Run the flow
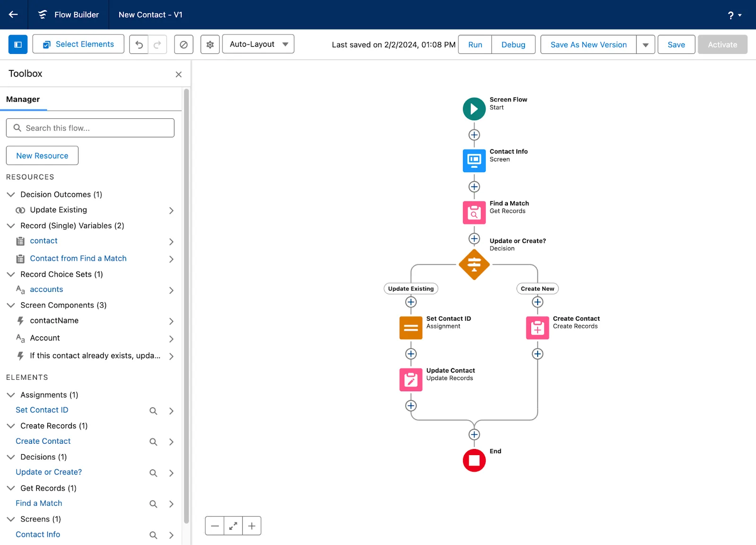756x545 pixels. pos(474,44)
